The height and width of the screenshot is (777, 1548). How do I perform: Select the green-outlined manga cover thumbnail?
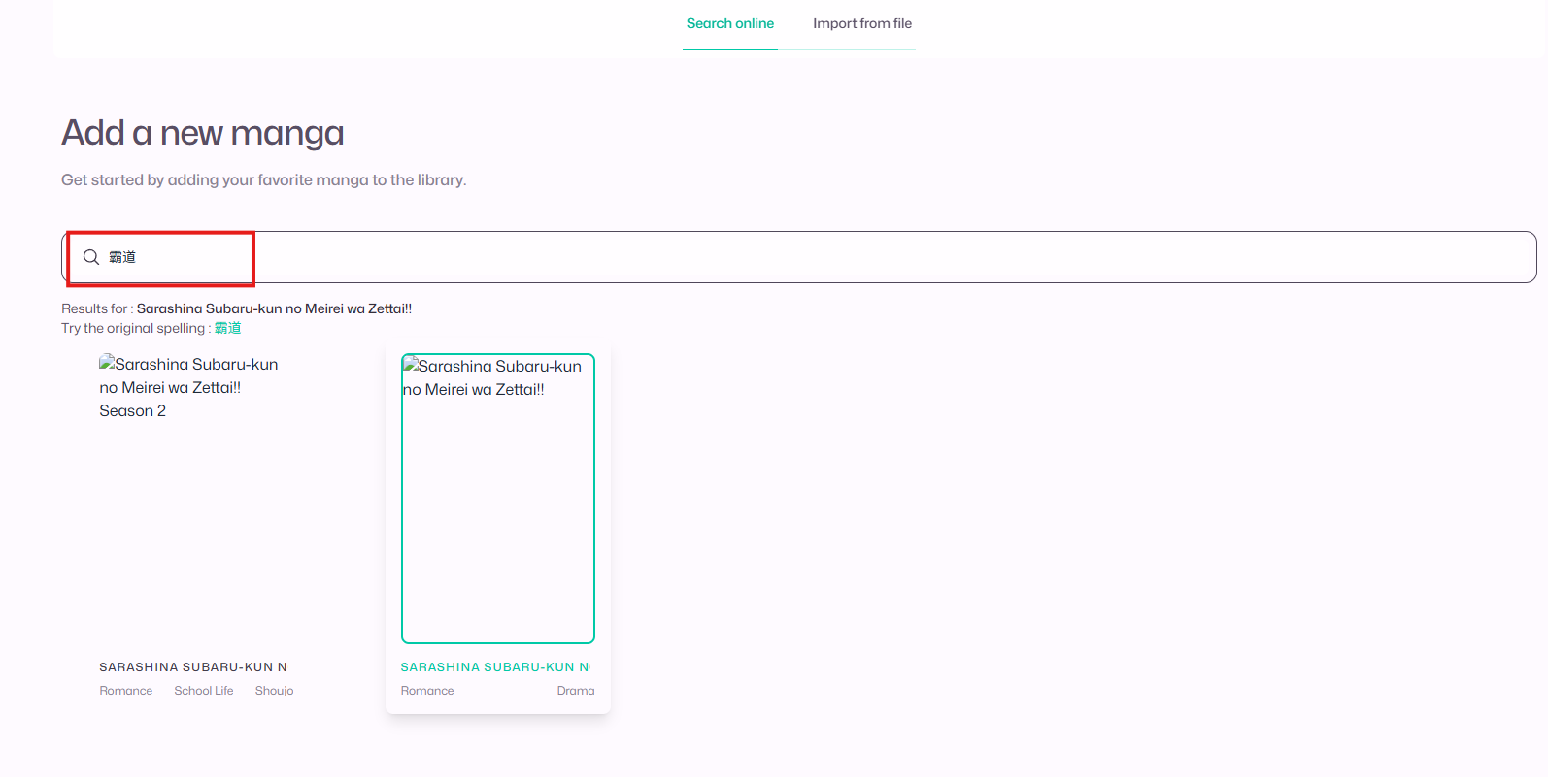click(497, 504)
